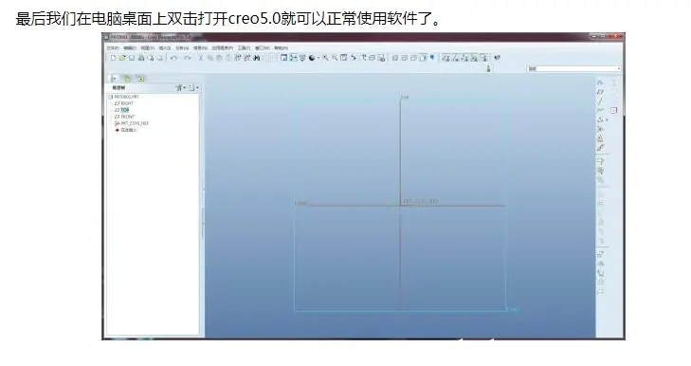Select the datum plane tool in right toolbar
The image size is (691, 366).
pyautogui.click(x=600, y=92)
